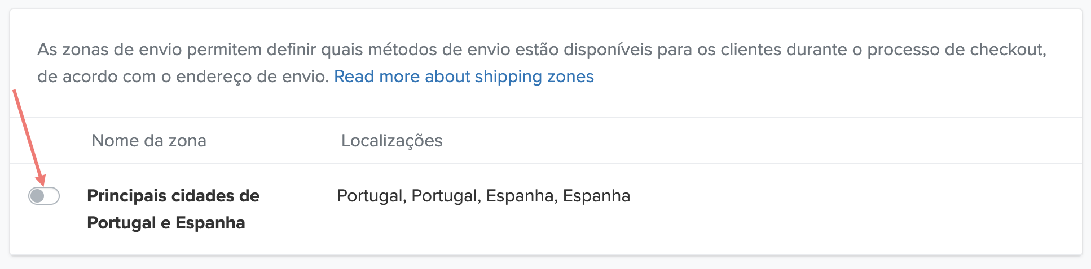Click the first Portugal in the locations list
This screenshot has height=269, width=1091.
coord(369,196)
